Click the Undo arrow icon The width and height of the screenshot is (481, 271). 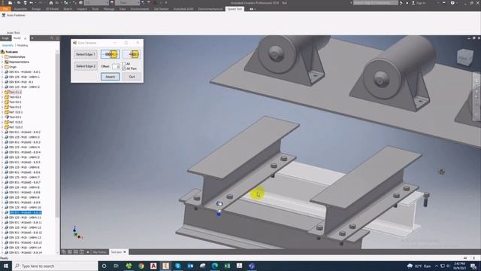coord(32,3)
